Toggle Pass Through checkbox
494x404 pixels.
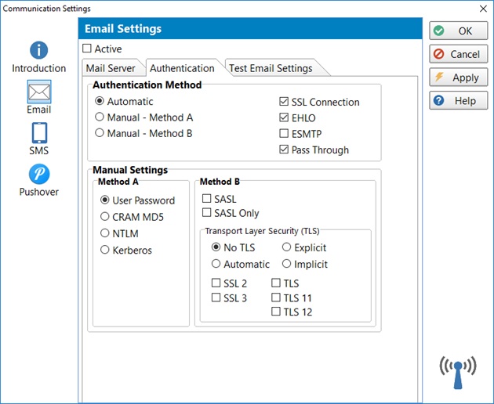pyautogui.click(x=284, y=150)
